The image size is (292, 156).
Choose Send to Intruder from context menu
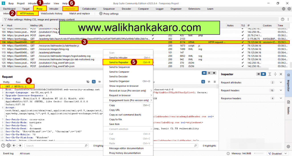[128, 58]
